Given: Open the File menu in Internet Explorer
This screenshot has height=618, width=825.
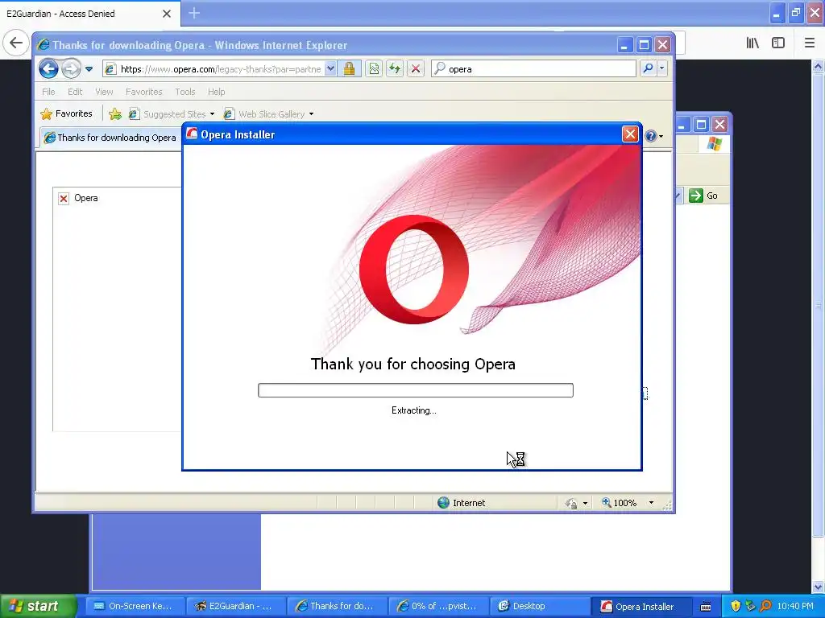Looking at the screenshot, I should 48,92.
